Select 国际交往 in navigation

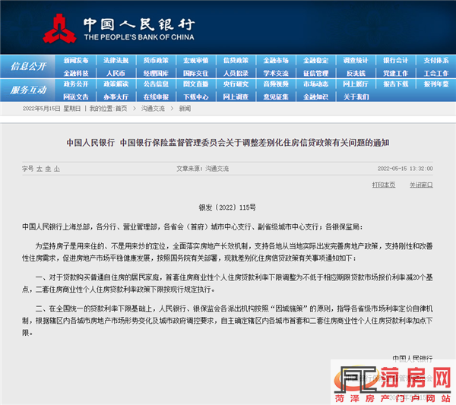point(196,73)
